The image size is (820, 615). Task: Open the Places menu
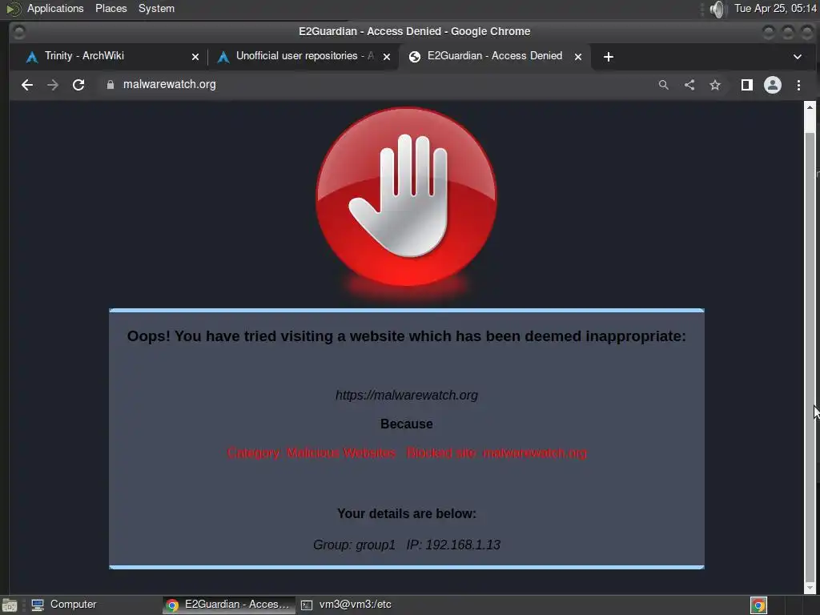(x=111, y=8)
